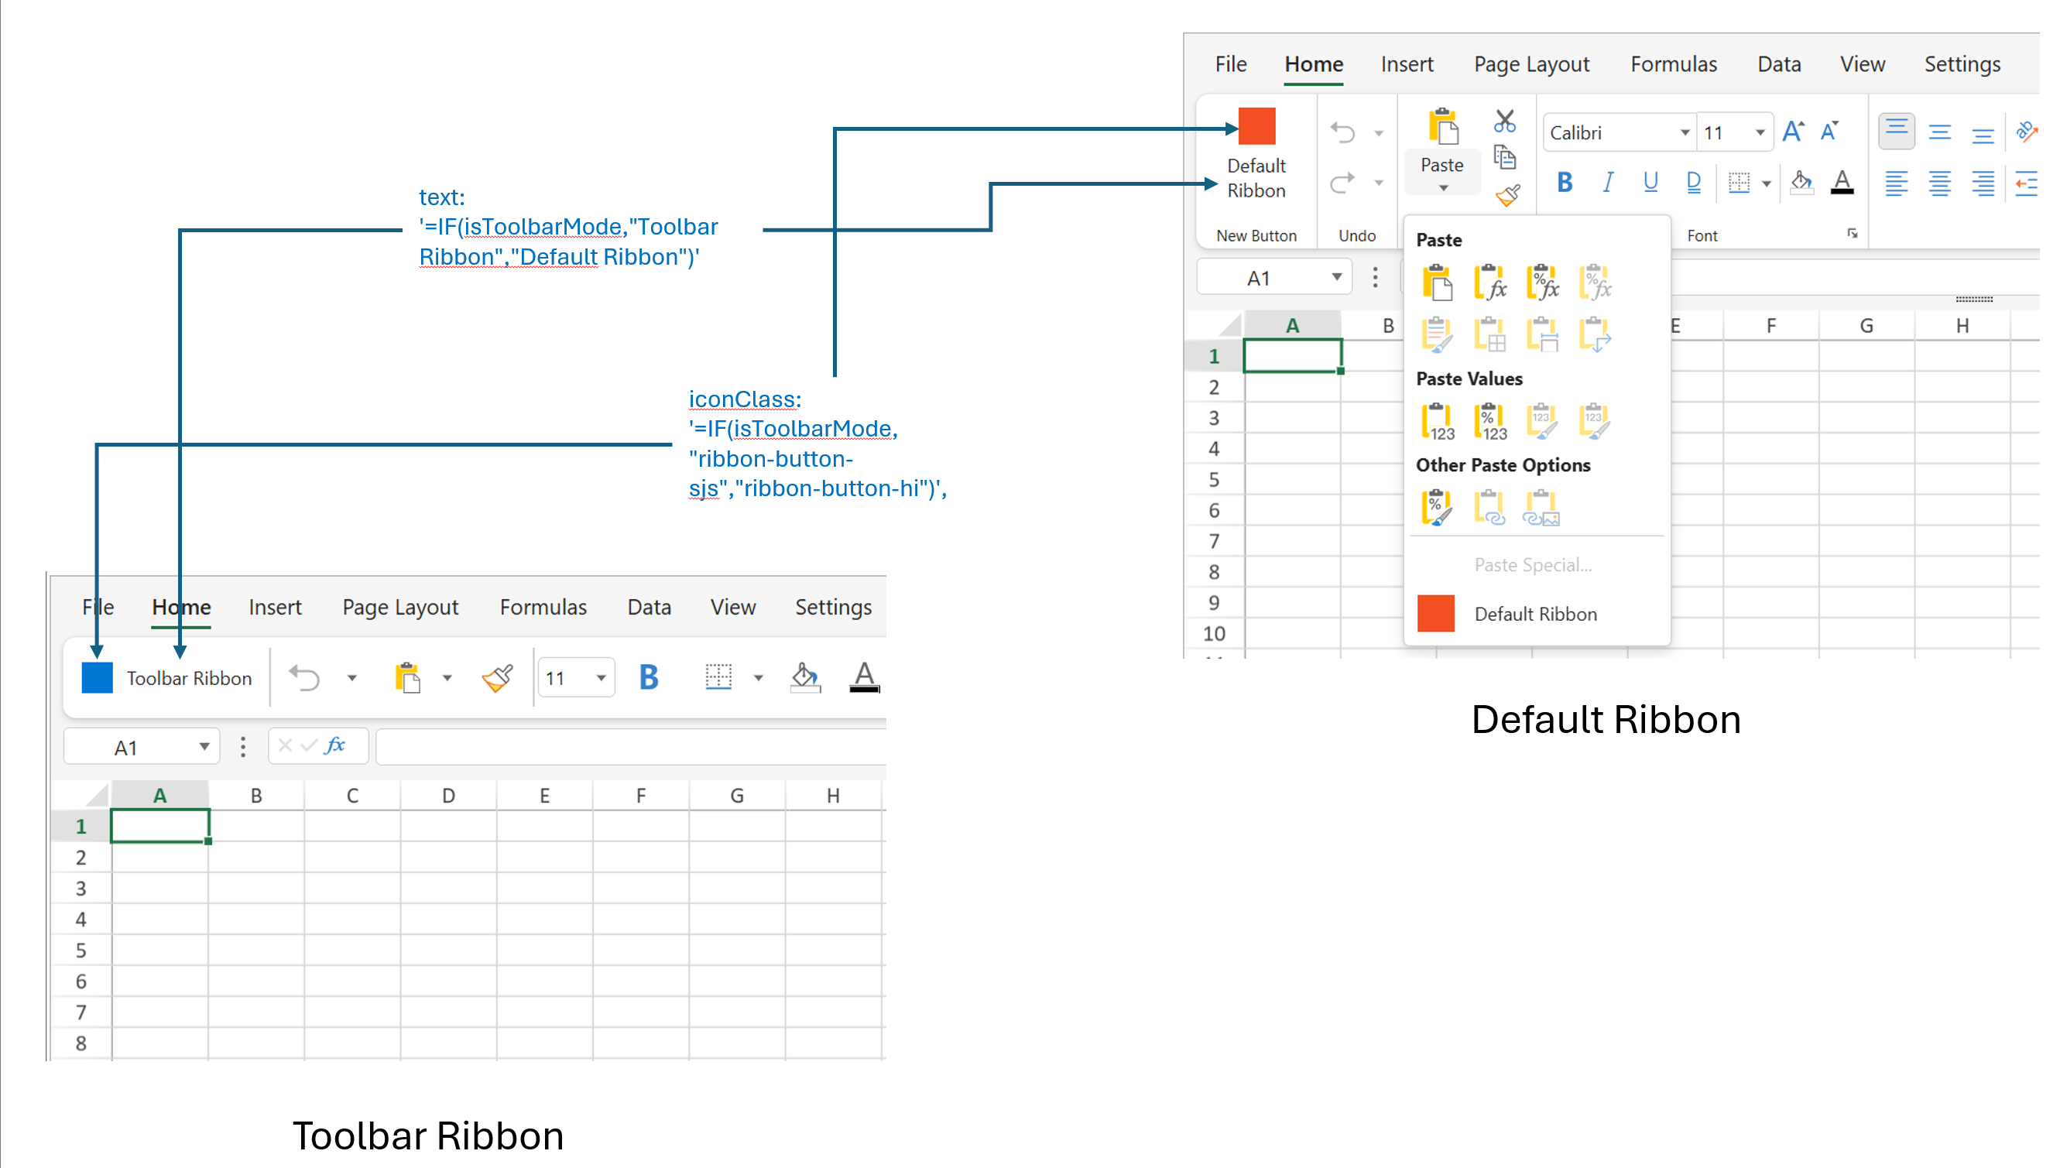Click Default Ribbon entry in Paste menu

(1534, 614)
